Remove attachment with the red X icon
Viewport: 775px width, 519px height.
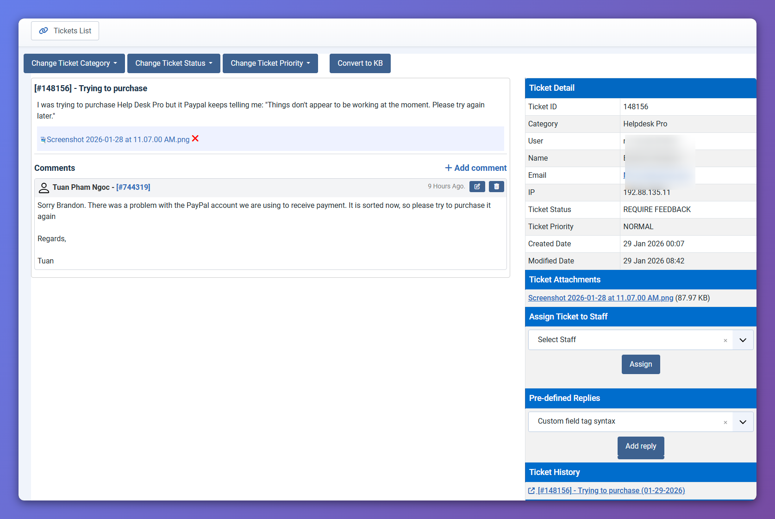(195, 138)
